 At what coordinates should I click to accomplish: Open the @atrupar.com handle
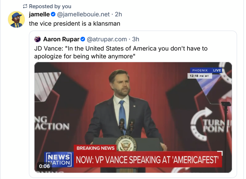(x=107, y=39)
